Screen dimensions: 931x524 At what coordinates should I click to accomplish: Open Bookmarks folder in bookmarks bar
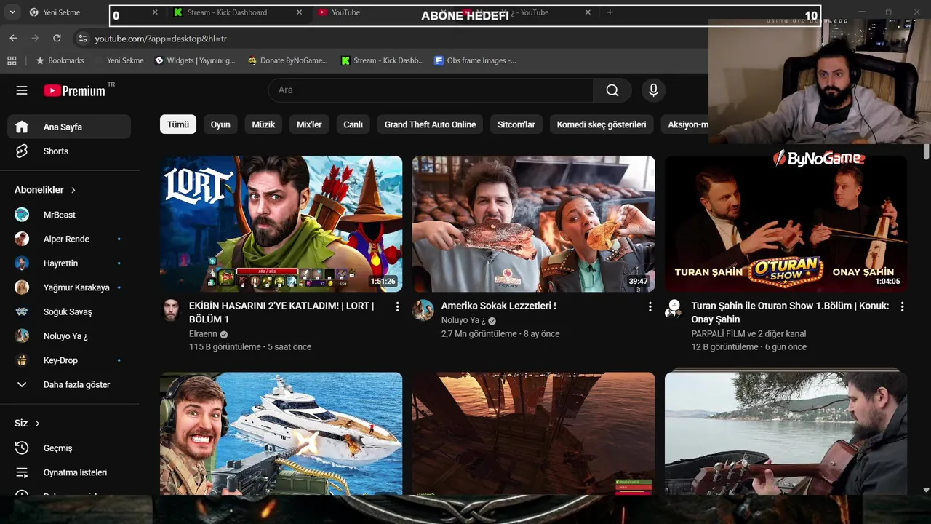click(x=60, y=60)
